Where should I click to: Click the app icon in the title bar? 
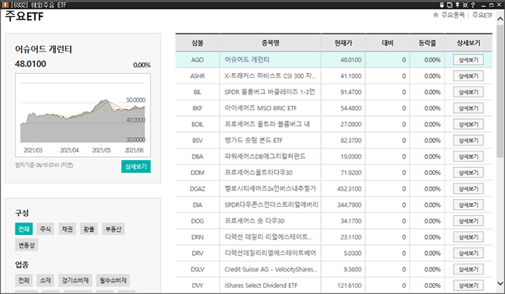pos(5,5)
